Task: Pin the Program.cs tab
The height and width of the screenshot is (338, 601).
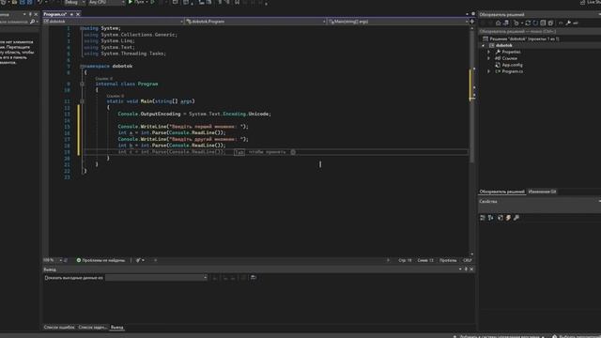Action: (x=71, y=14)
